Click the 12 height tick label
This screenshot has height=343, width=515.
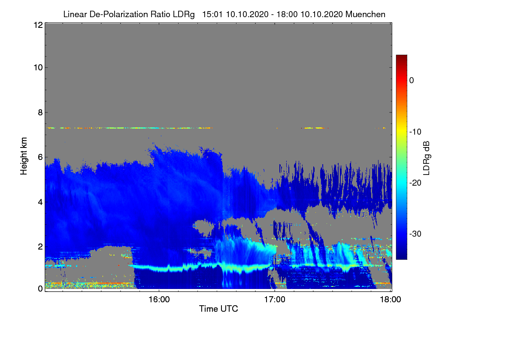click(x=38, y=25)
